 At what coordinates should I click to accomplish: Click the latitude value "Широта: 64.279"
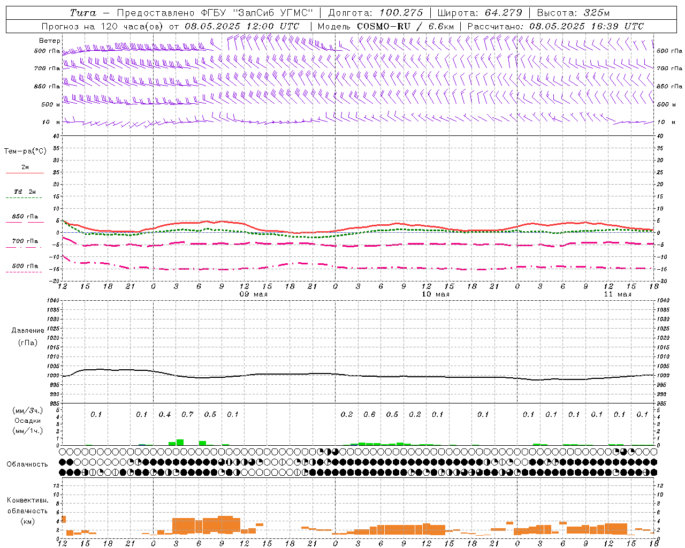pyautogui.click(x=479, y=13)
